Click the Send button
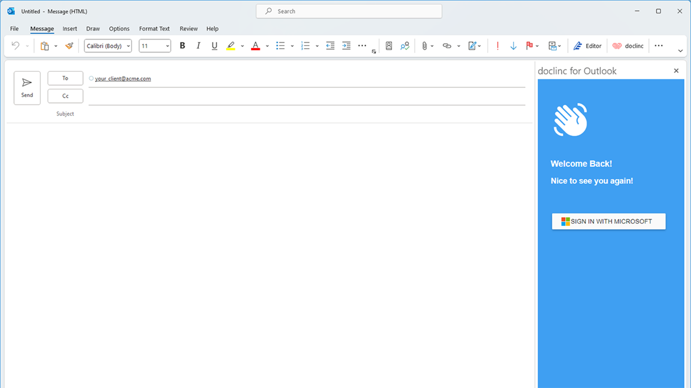 [27, 88]
